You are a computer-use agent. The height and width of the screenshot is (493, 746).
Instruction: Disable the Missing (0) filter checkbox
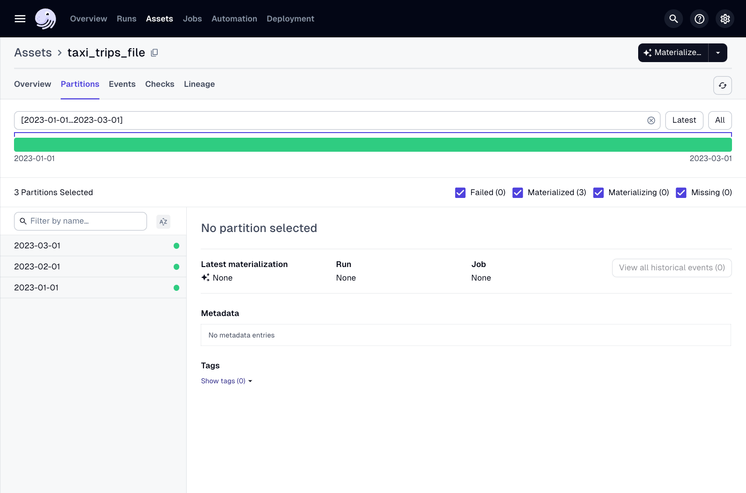pos(681,193)
